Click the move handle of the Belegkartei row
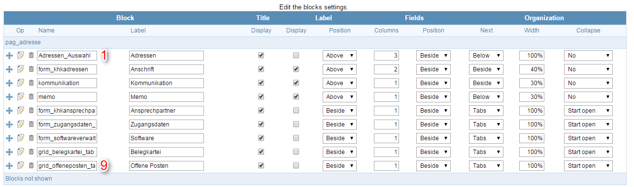The height and width of the screenshot is (187, 634). coord(9,152)
